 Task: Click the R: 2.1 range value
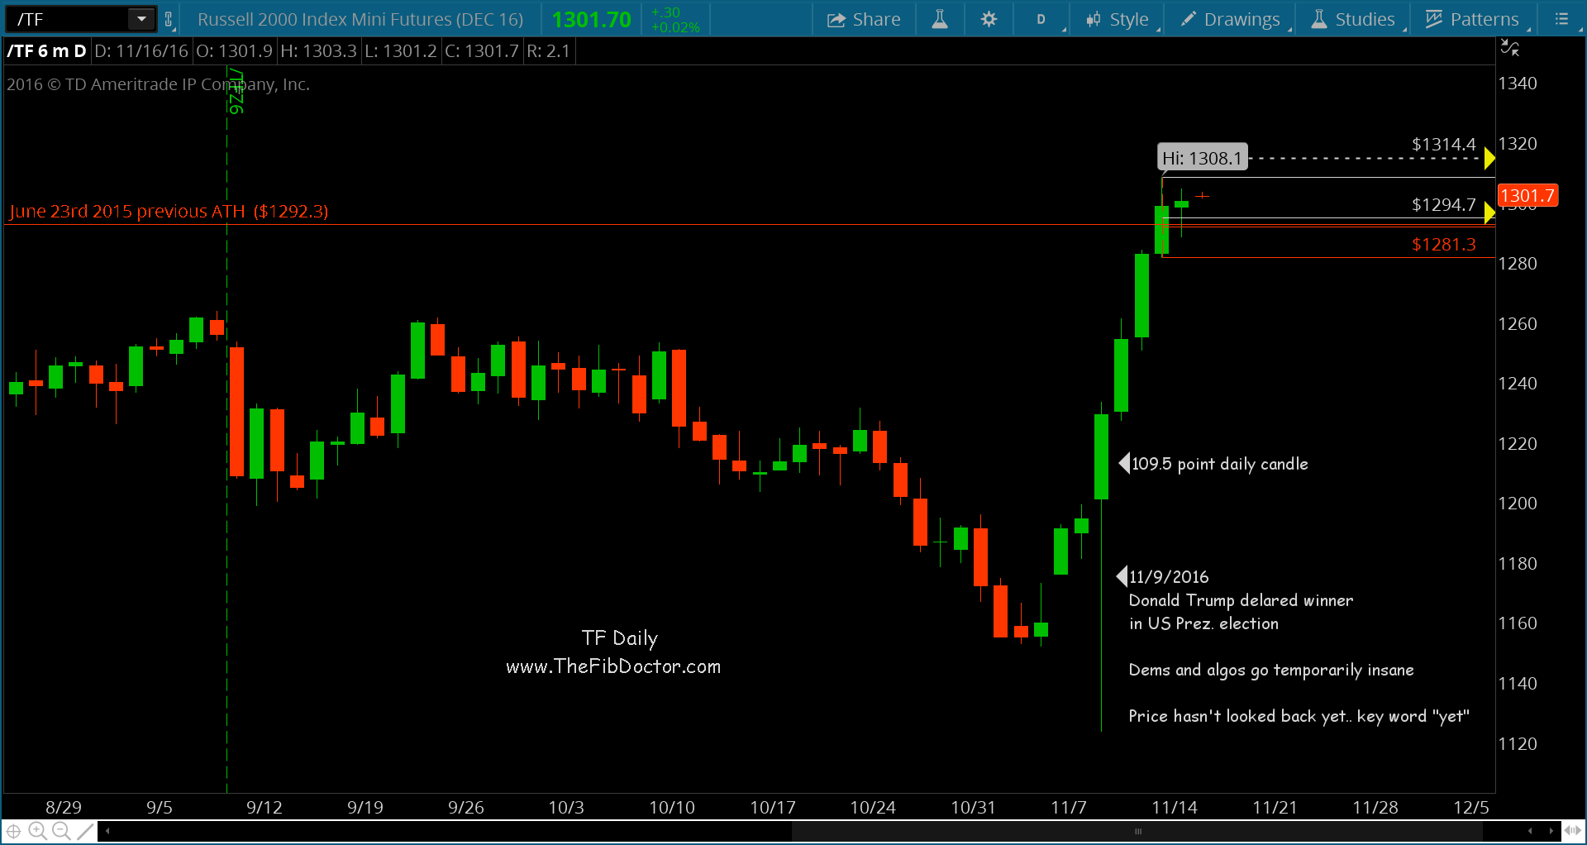pos(548,51)
